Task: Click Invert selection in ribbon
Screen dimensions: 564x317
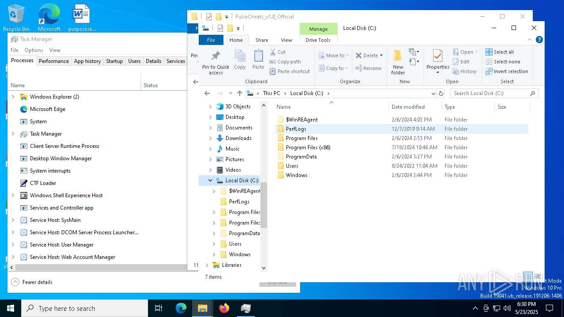Action: (x=507, y=71)
